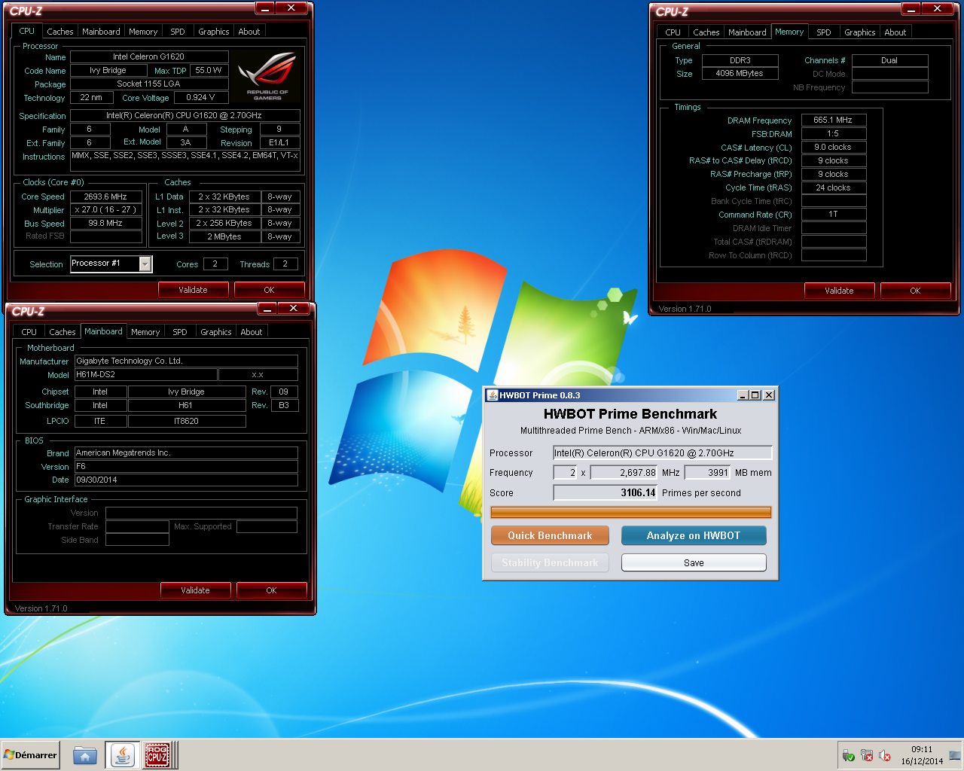964x771 pixels.
Task: Open the Démarrer start button
Action: point(30,754)
